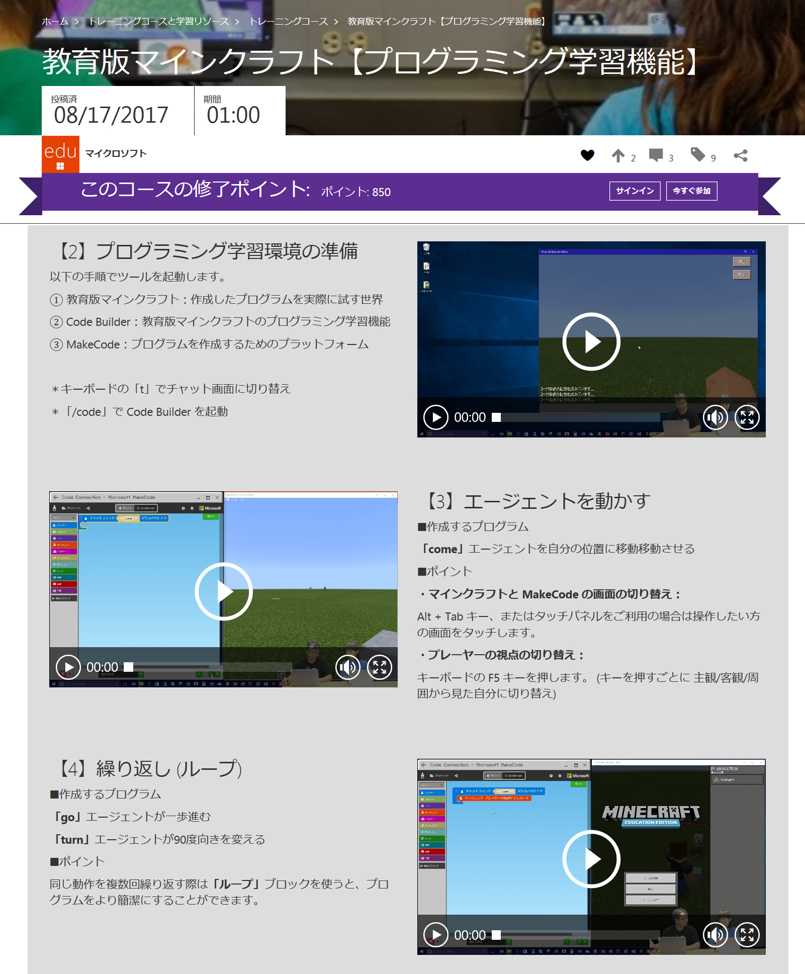Click the tag icon with count 9
The height and width of the screenshot is (974, 805).
pos(697,154)
